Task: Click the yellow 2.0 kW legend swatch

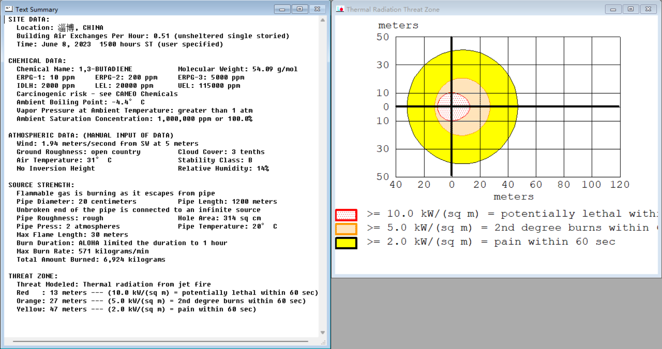Action: tap(346, 243)
